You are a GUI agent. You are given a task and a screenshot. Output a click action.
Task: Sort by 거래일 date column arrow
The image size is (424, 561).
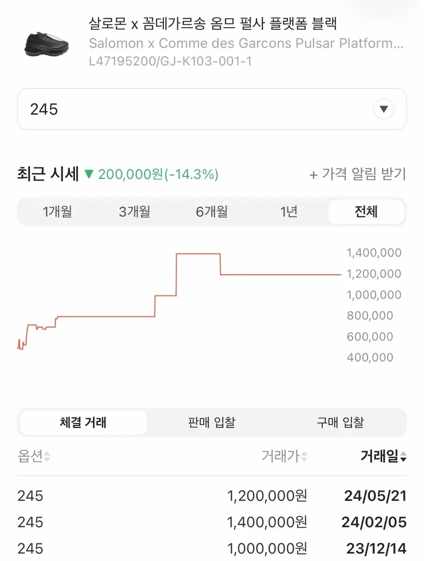tap(403, 457)
